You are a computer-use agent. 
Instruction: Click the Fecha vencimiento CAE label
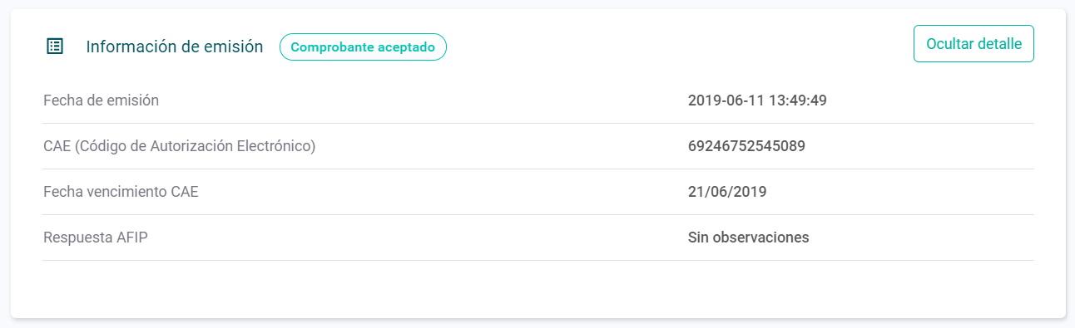click(x=121, y=192)
